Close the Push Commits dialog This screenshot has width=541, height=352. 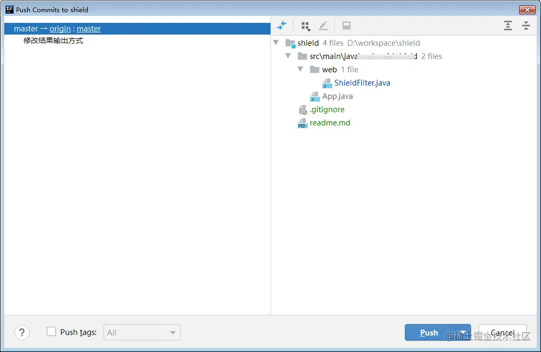coord(527,10)
